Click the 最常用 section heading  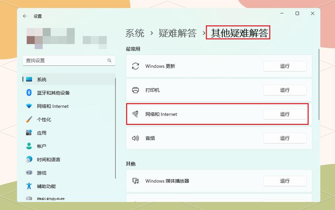[133, 49]
